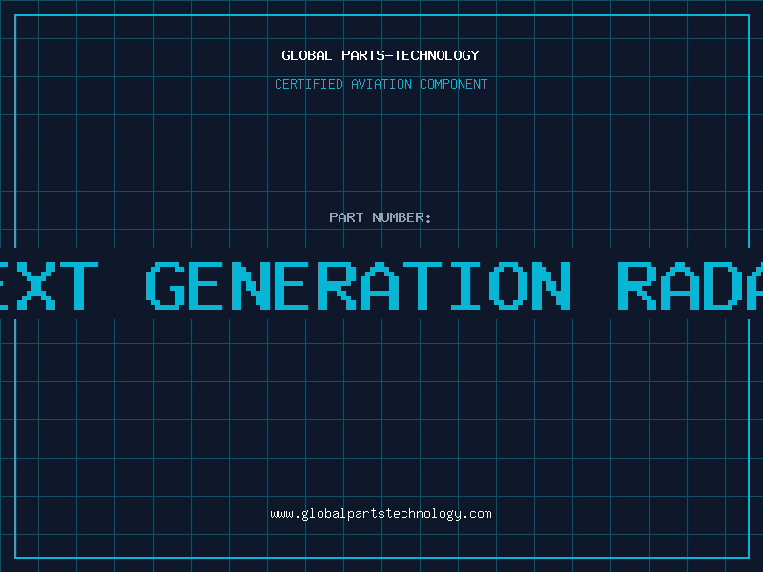The height and width of the screenshot is (572, 763).
Task: Select the word GLOBAL in the header
Action: [x=307, y=55]
